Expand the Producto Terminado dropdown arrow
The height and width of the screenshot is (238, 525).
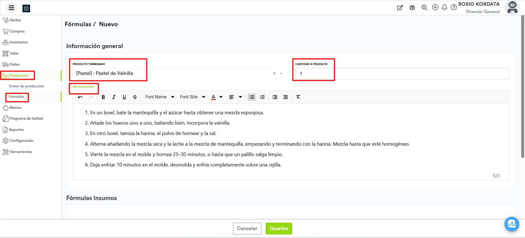point(281,74)
